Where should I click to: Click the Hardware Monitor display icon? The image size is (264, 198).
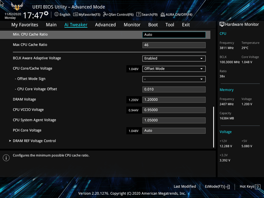coord(222,24)
